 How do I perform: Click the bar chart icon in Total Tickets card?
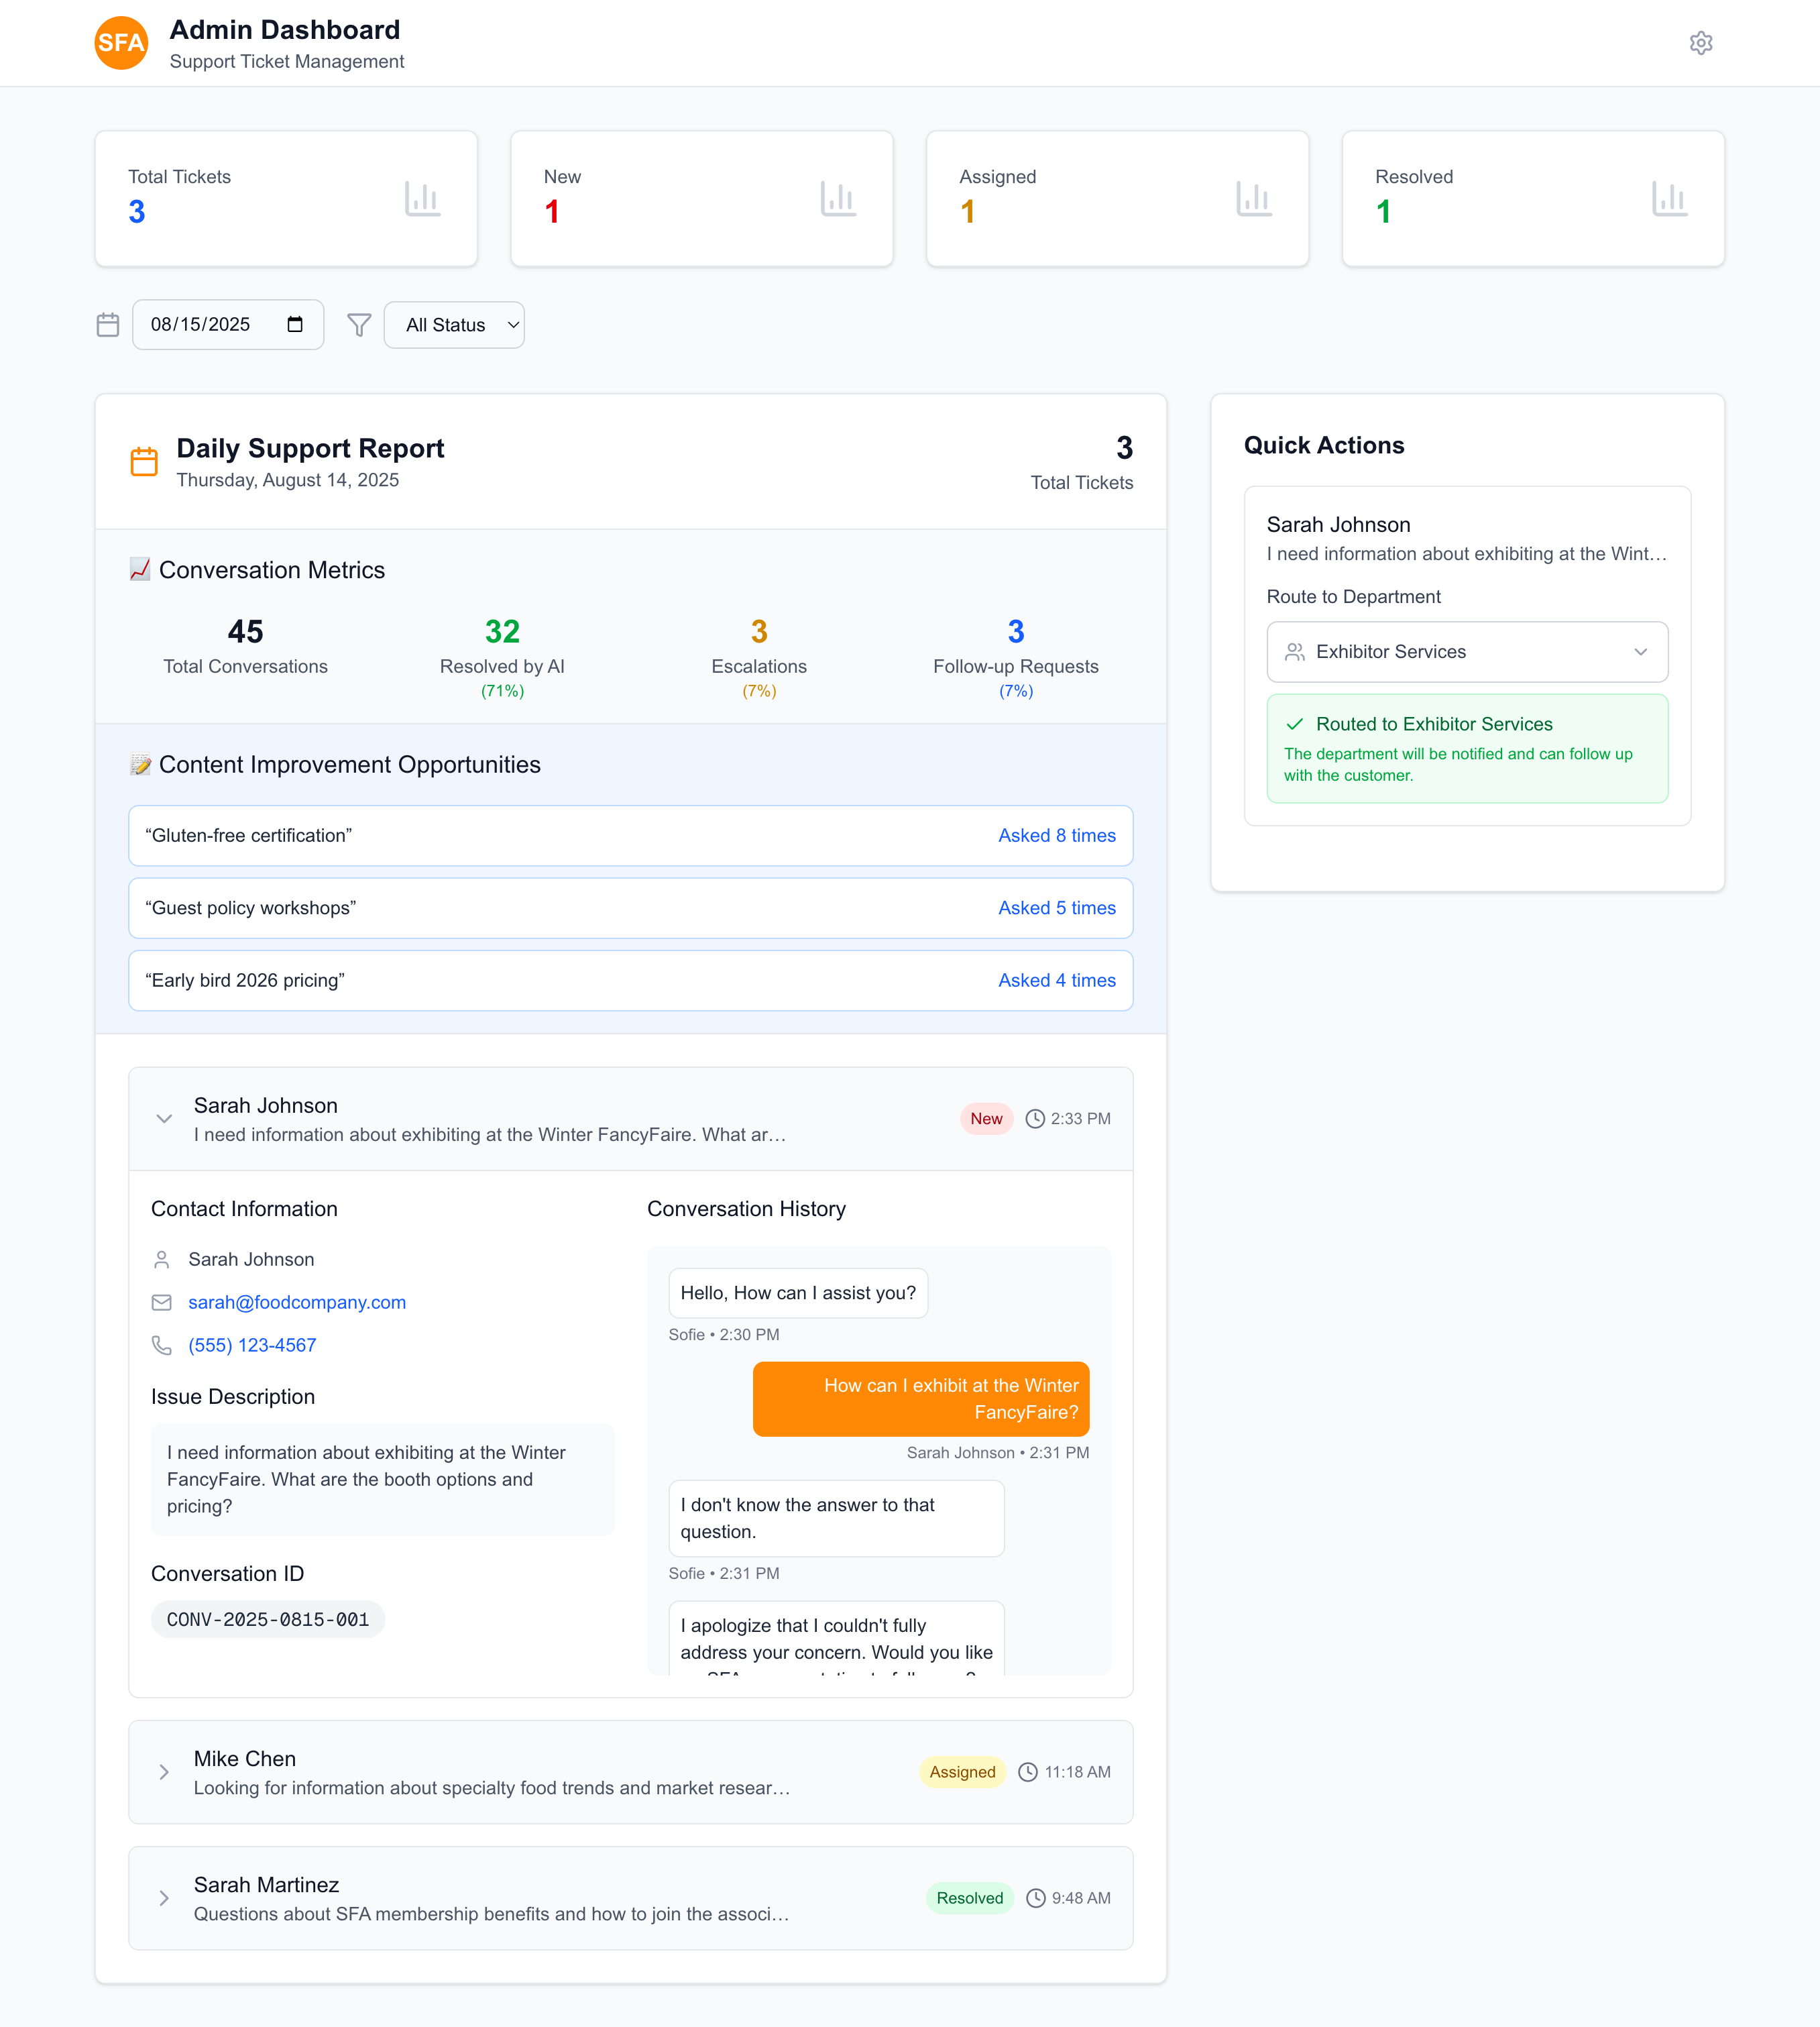tap(422, 198)
